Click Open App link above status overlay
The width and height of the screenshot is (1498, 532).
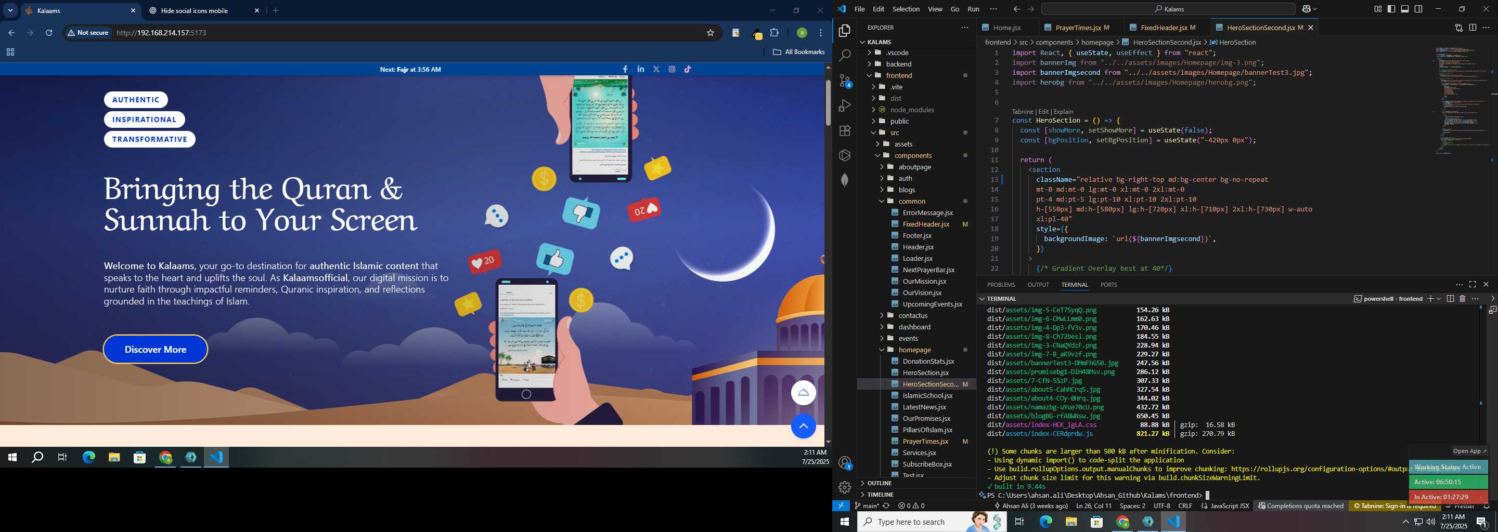coord(1469,450)
